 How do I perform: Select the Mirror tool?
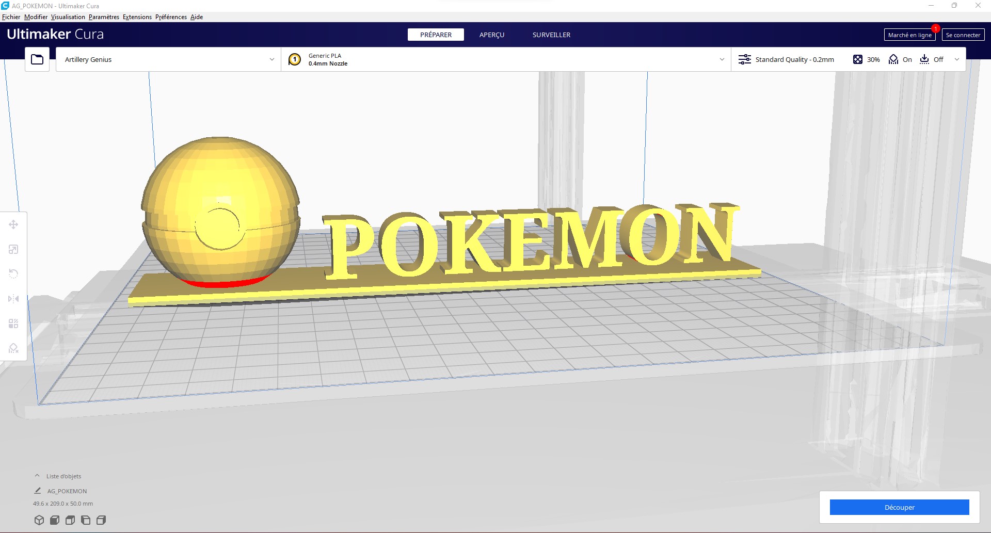(x=14, y=298)
